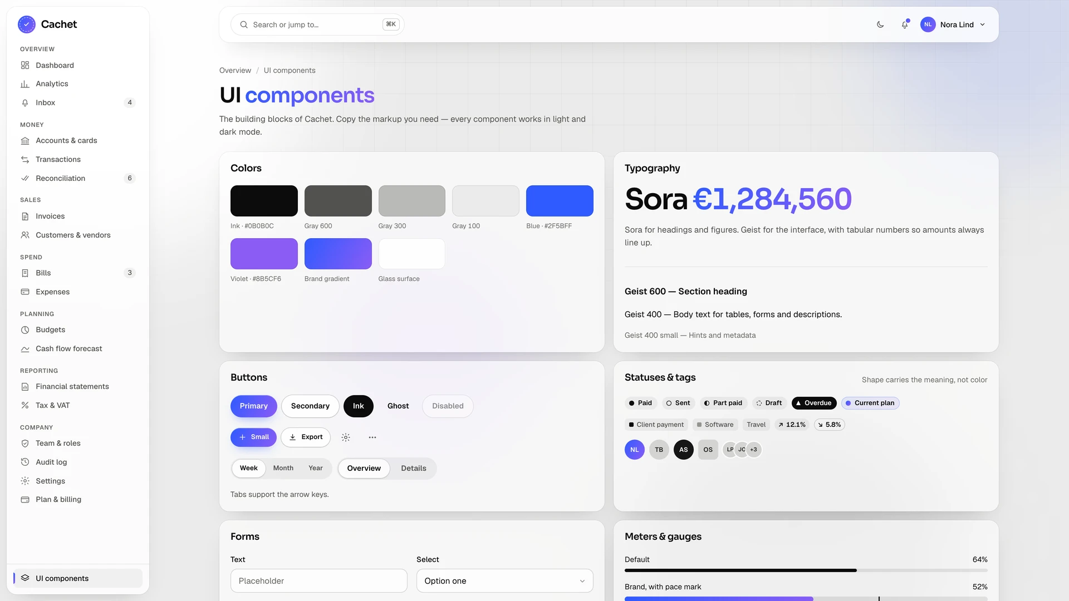Open the Nora Lind account menu

(x=954, y=24)
